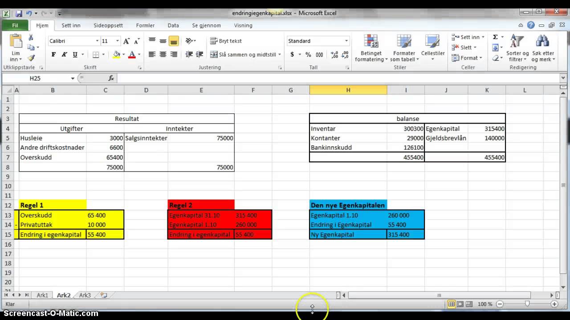Toggle bold (F) formatting

53,55
